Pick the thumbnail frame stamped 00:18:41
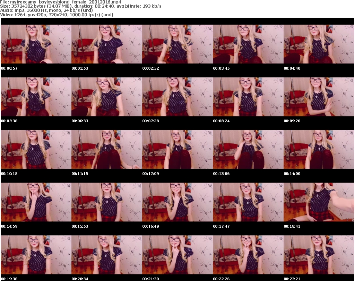355x281 pixels. pyautogui.click(x=319, y=202)
